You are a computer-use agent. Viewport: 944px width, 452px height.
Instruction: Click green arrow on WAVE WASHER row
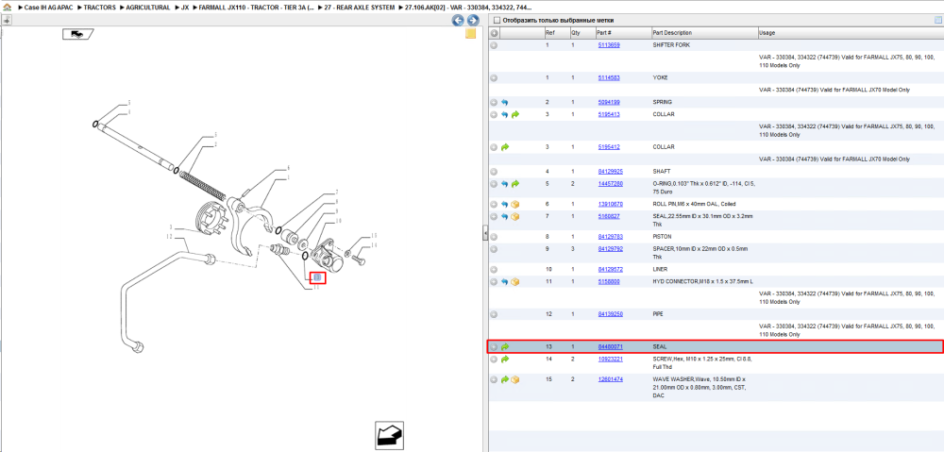[504, 379]
